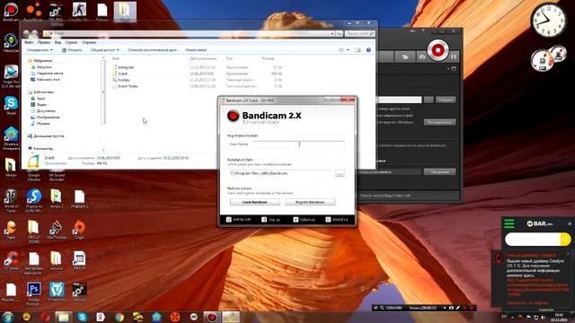Click the 'like us' footer link
Screen dimensions: 575x323
click(x=271, y=220)
